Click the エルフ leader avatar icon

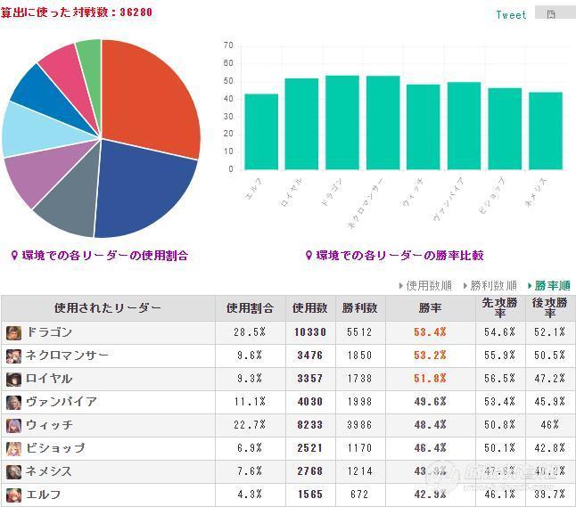13,495
